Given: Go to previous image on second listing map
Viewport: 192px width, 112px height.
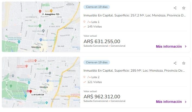Looking at the screenshot, I should coord(7,85).
